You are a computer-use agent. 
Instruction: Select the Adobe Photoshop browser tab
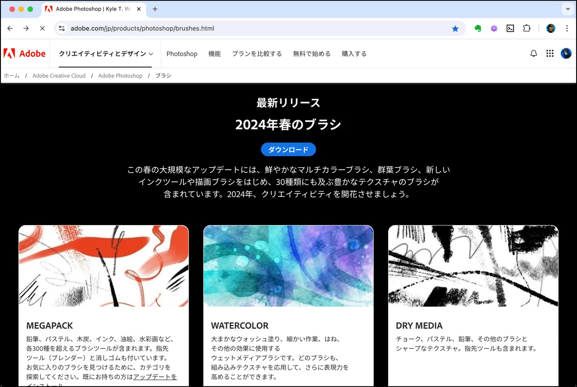(x=94, y=9)
